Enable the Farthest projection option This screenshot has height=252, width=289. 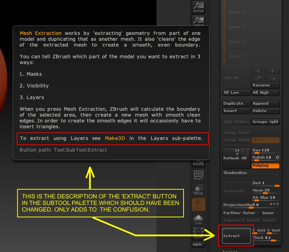(x=232, y=213)
